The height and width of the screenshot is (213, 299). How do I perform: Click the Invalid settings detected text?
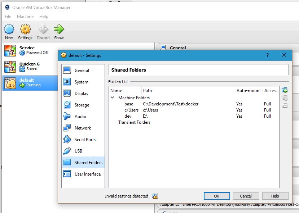pos(127,196)
